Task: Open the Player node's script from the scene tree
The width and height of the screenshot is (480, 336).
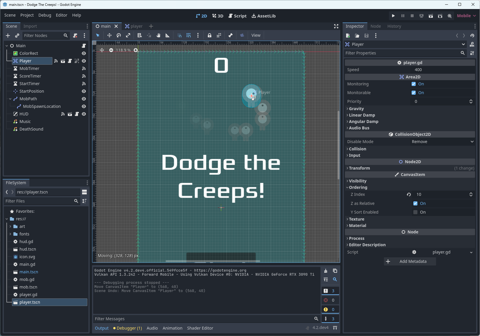Action: coord(70,61)
